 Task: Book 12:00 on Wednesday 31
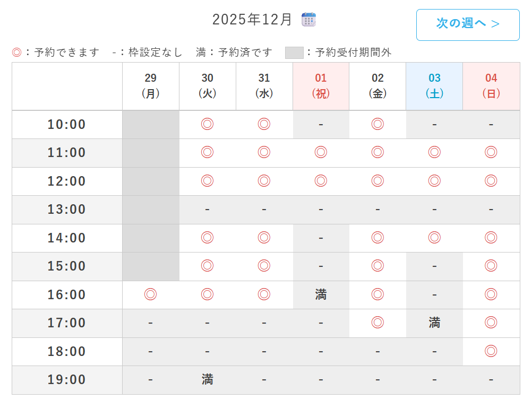tap(264, 181)
